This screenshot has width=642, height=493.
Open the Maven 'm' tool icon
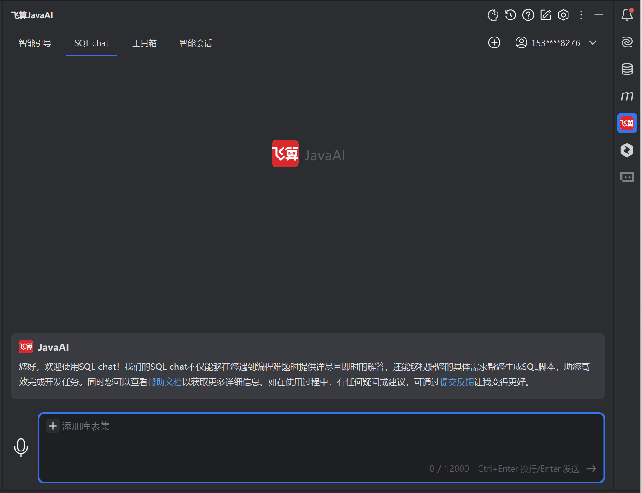[627, 96]
